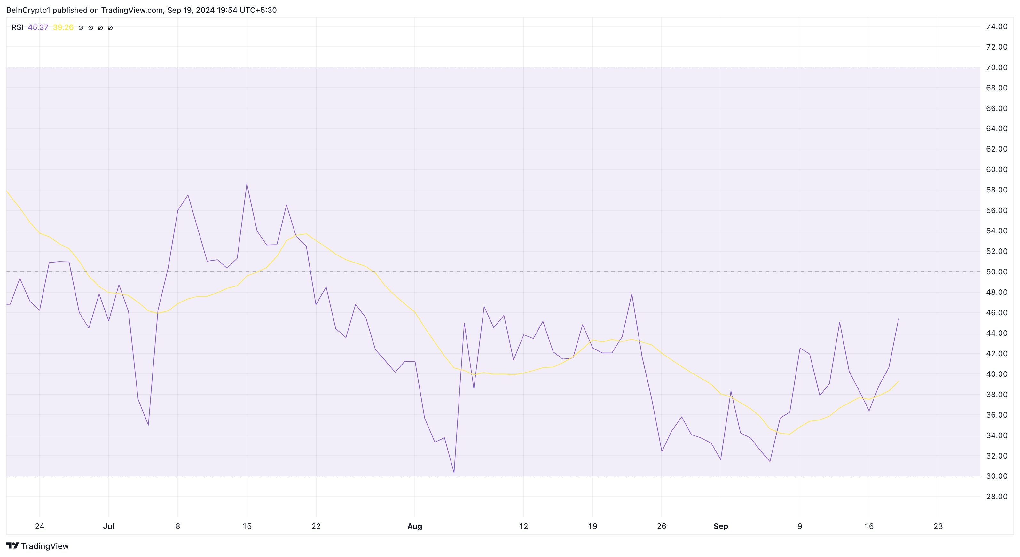Click the TradingView logo icon
This screenshot has height=557, width=1020.
[13, 545]
